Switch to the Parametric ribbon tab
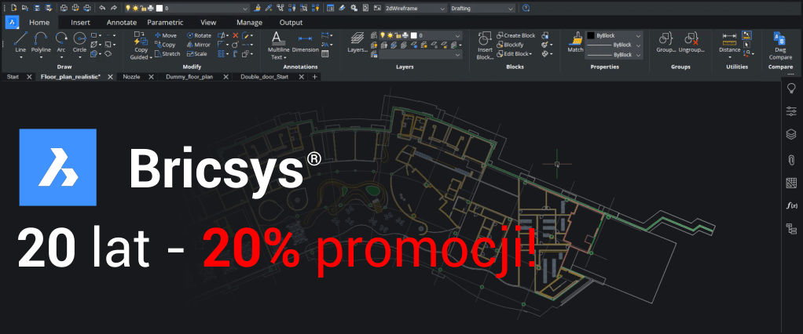The image size is (803, 334). pyautogui.click(x=165, y=23)
